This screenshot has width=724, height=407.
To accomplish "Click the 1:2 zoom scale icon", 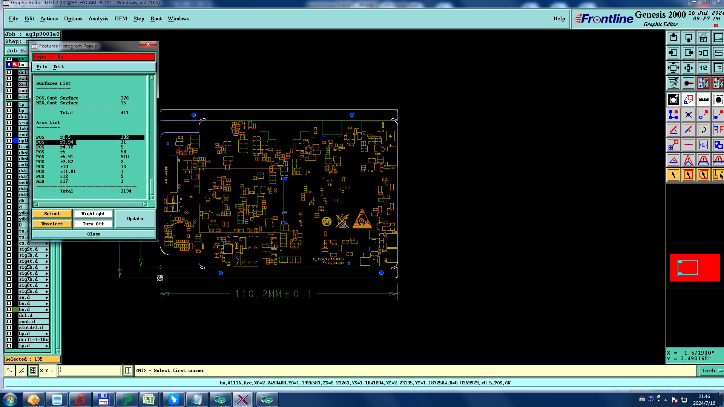I will pyautogui.click(x=703, y=68).
